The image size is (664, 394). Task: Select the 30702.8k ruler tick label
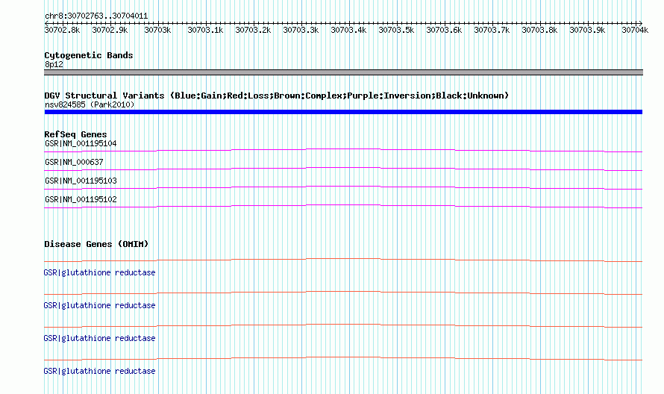tap(62, 30)
